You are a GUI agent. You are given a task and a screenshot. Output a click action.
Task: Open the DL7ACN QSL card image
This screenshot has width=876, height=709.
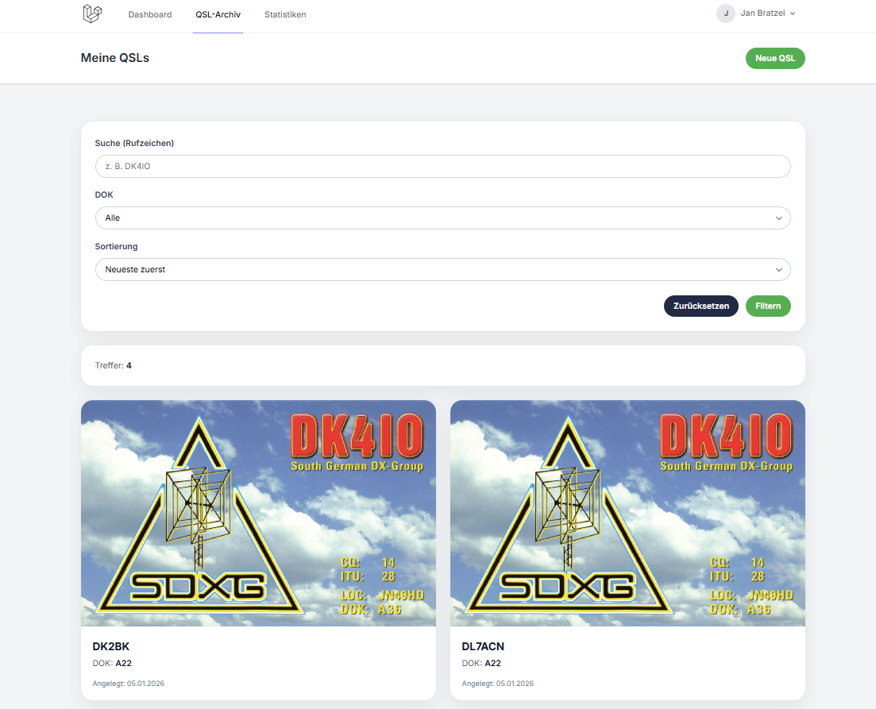pos(627,512)
